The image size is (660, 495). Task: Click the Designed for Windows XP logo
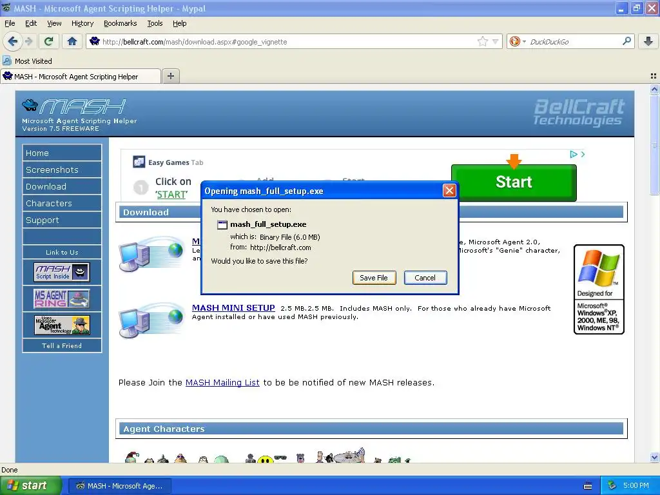coord(599,289)
